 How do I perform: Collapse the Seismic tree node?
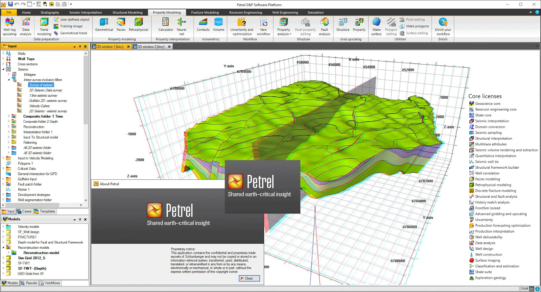pyautogui.click(x=3, y=69)
